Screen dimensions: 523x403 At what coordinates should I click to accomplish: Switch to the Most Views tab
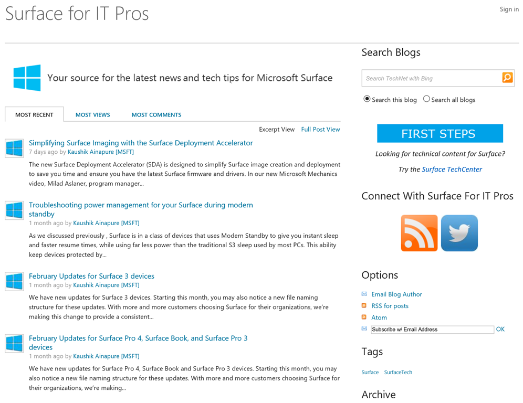pos(92,115)
